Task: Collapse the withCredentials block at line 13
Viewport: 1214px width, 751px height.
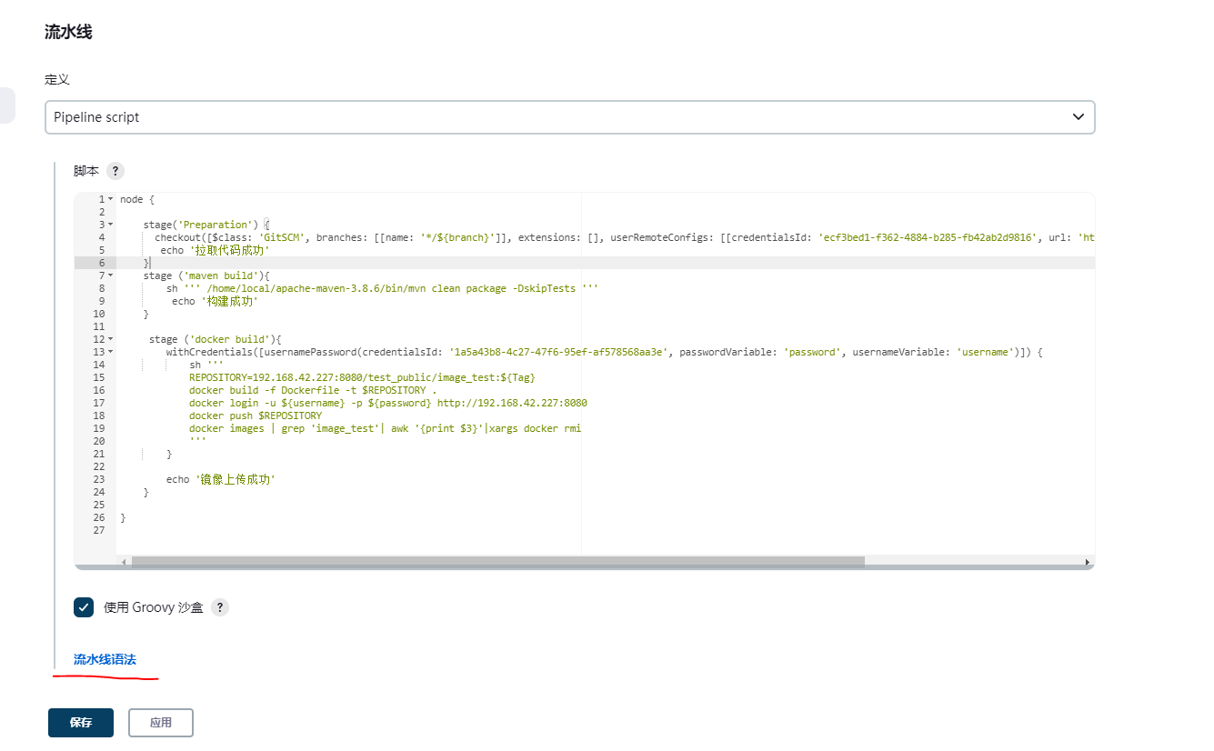Action: tap(111, 352)
